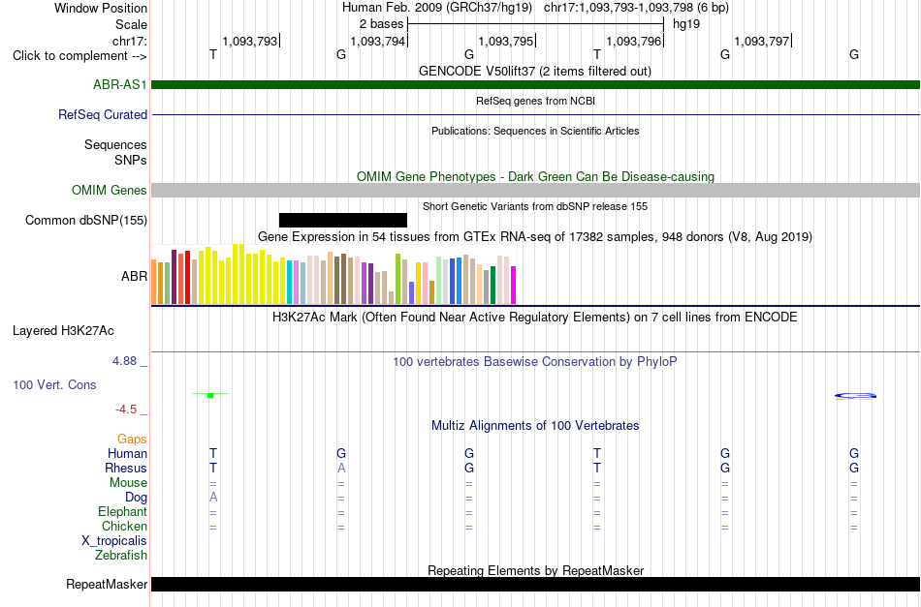The width and height of the screenshot is (921, 607).
Task: Open the H3K27Ac Mark track title
Action: coord(535,318)
